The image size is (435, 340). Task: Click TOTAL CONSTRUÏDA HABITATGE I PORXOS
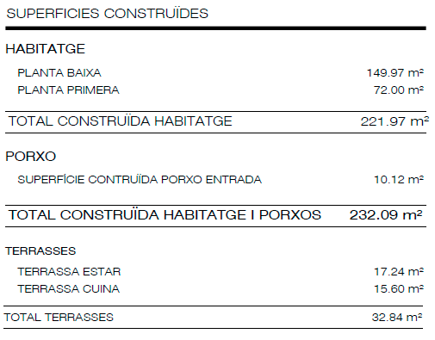pyautogui.click(x=165, y=215)
